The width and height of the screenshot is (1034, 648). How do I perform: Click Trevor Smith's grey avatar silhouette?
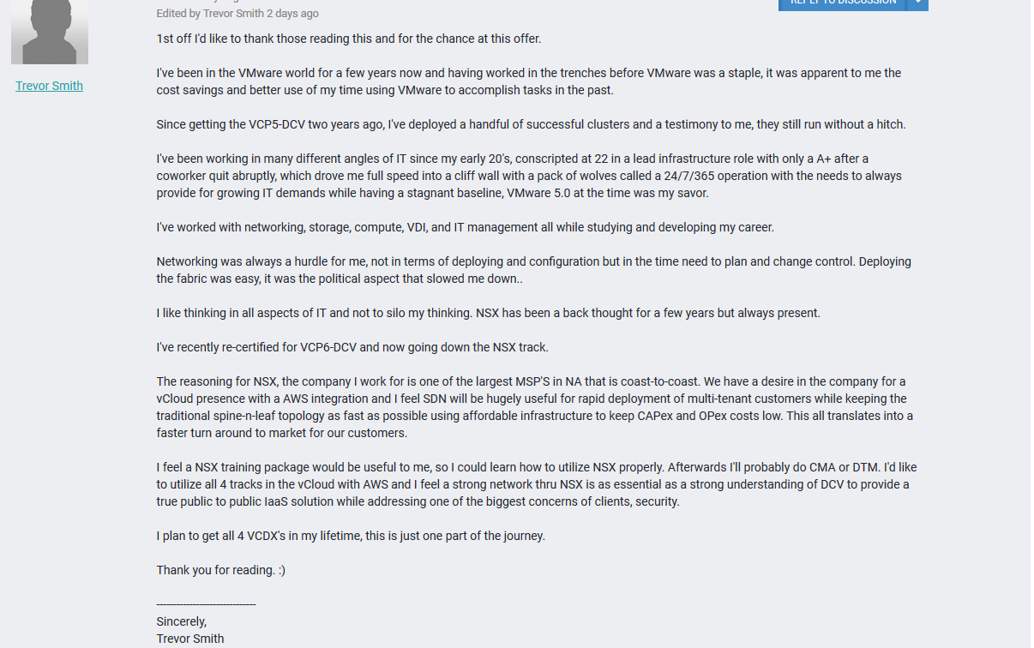pos(50,32)
